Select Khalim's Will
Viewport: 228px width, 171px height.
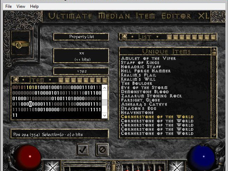click(x=138, y=79)
